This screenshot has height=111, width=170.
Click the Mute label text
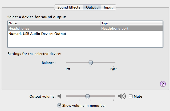click(x=138, y=96)
